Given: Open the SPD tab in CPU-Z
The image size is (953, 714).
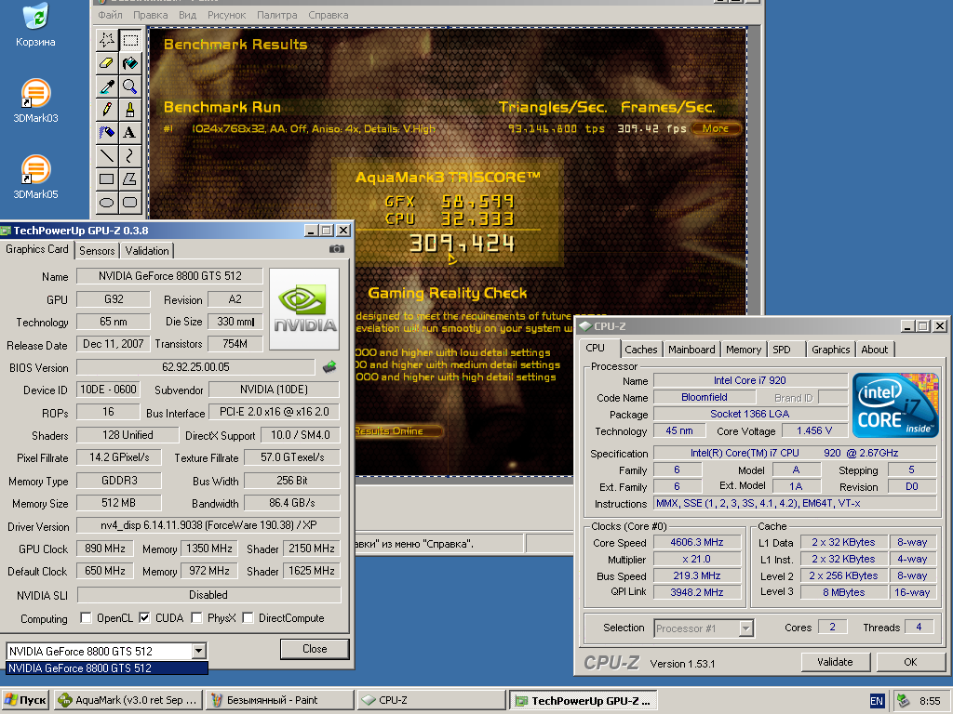Looking at the screenshot, I should (x=782, y=350).
